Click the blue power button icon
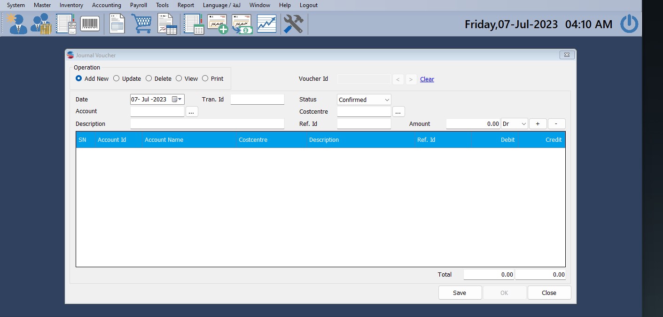The image size is (663, 317). [x=629, y=23]
